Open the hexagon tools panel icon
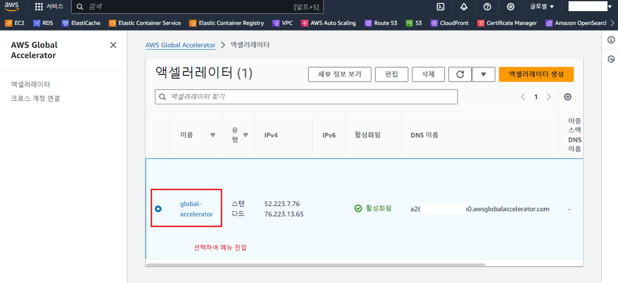The image size is (618, 283). pos(611,59)
